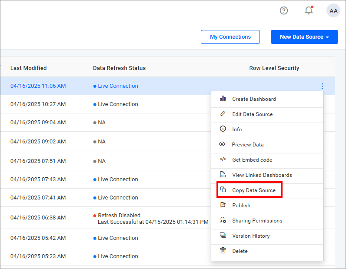Expand the New Data Source dropdown
Viewport: 346px width, 269px height.
pos(304,37)
